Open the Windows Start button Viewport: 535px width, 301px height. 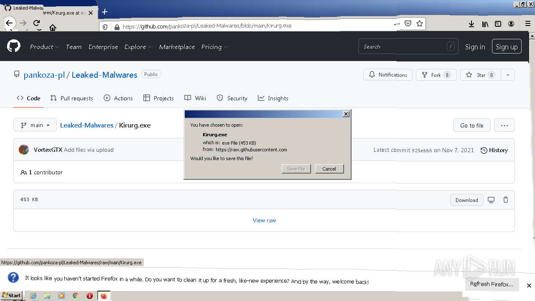point(12,295)
